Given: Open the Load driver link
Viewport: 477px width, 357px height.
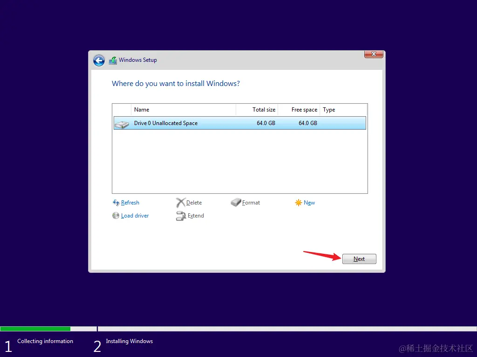Looking at the screenshot, I should (x=135, y=216).
